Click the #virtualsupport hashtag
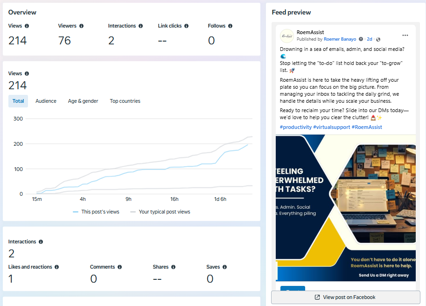This screenshot has width=426, height=306. [331, 127]
